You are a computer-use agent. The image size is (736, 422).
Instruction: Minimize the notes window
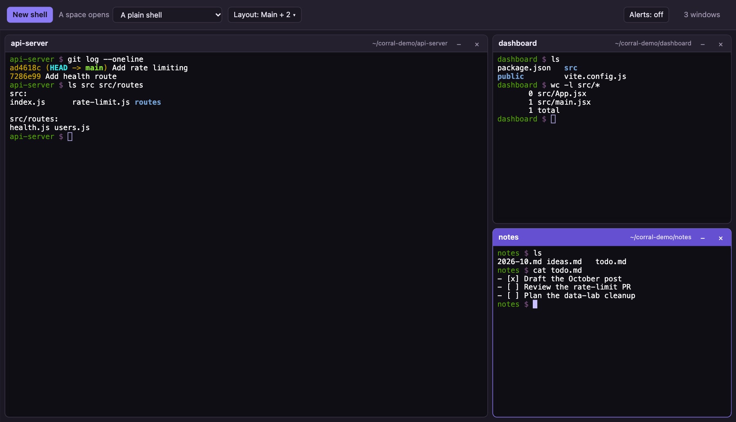tap(702, 238)
